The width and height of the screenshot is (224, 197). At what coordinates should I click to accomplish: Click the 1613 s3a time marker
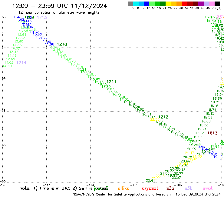point(212,133)
